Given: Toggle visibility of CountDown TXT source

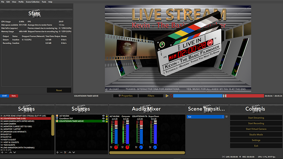Looking at the screenshot, I should click(104, 119).
